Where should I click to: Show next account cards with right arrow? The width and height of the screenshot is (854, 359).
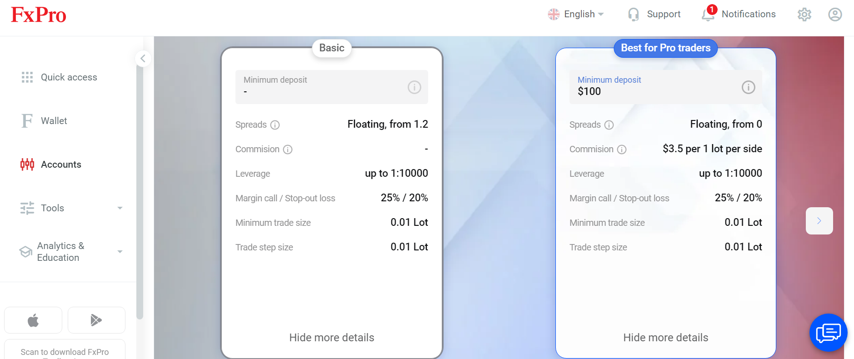(819, 221)
